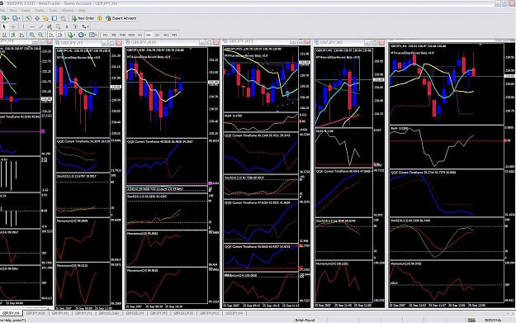
Task: Click 'British Pound' profile in status bar
Action: click(x=305, y=320)
